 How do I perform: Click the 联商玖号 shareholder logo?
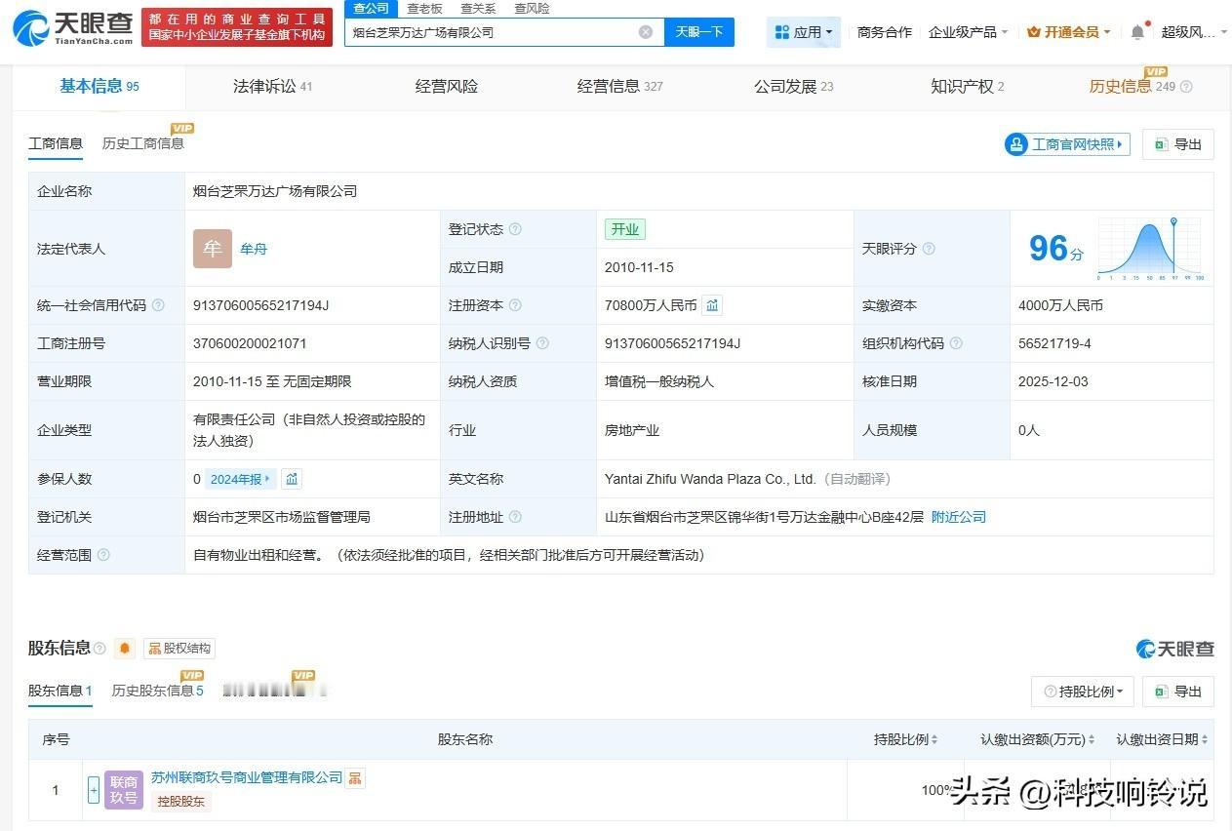click(123, 790)
